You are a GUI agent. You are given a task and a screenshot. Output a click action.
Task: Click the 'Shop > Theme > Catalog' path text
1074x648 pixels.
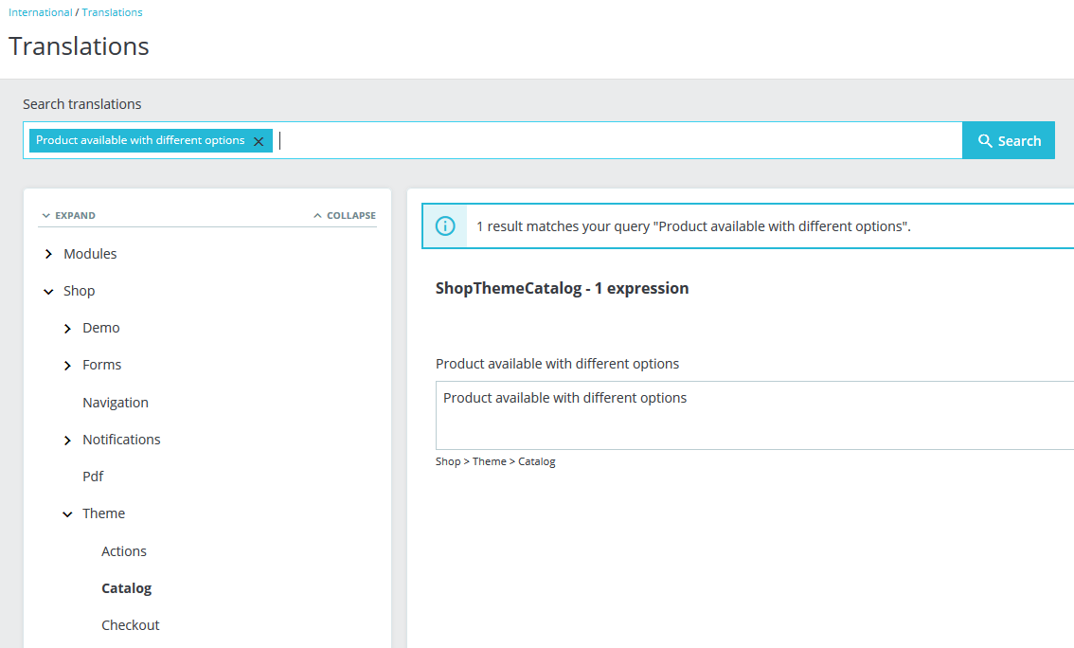point(495,461)
